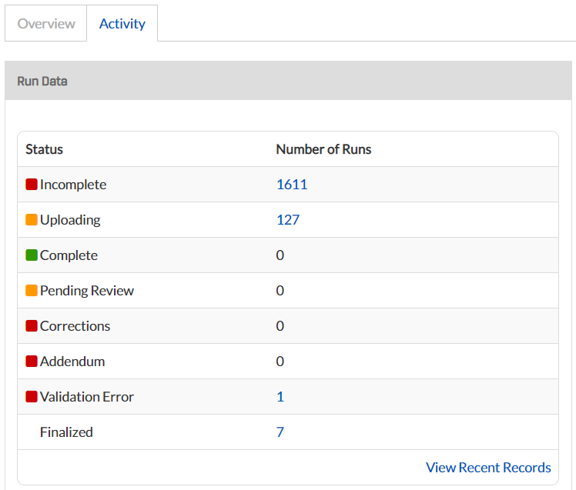Screen dimensions: 576x490
Task: Open the 1611 Incomplete runs link
Action: click(x=292, y=185)
